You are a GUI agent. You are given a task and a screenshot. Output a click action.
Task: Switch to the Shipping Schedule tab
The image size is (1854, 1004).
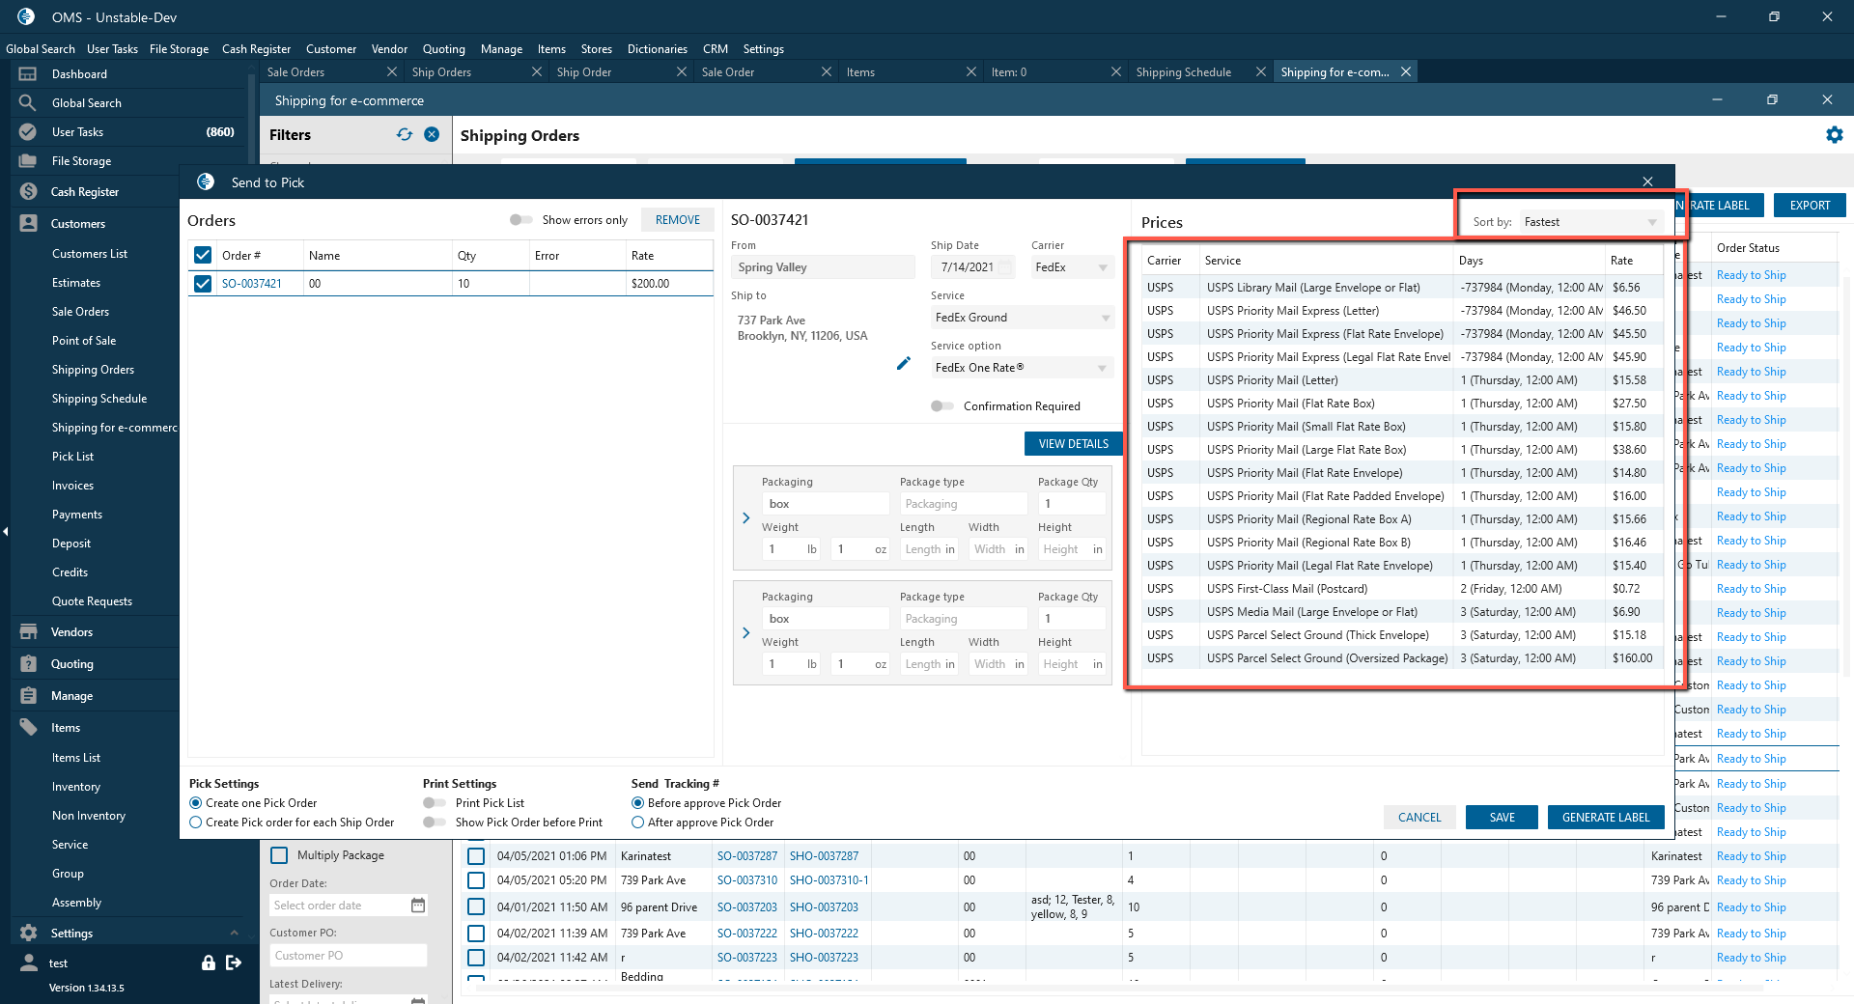pyautogui.click(x=1183, y=72)
